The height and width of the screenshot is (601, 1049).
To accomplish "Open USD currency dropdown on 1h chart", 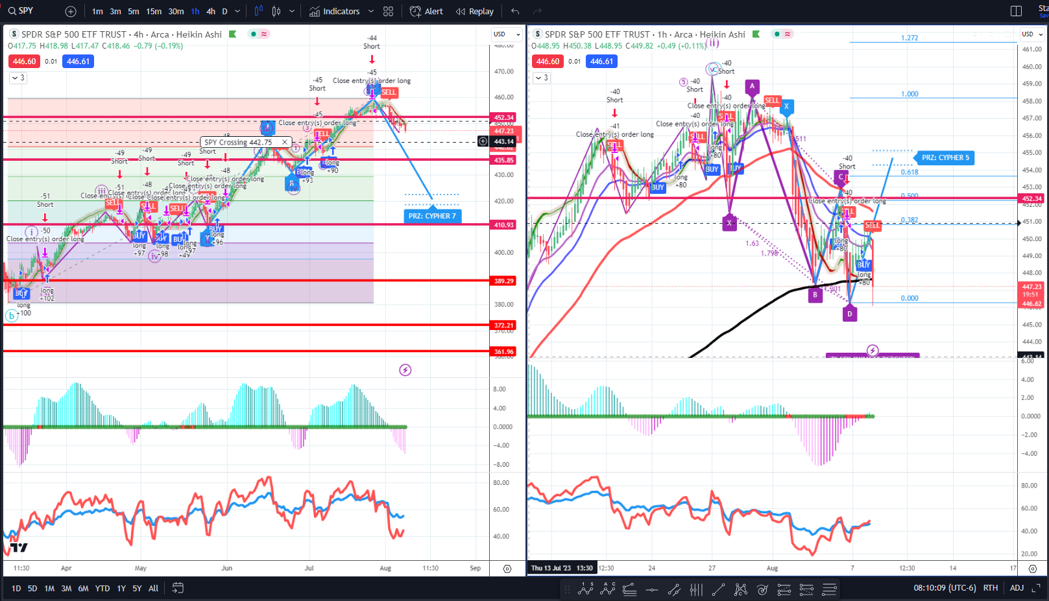I will 1032,34.
